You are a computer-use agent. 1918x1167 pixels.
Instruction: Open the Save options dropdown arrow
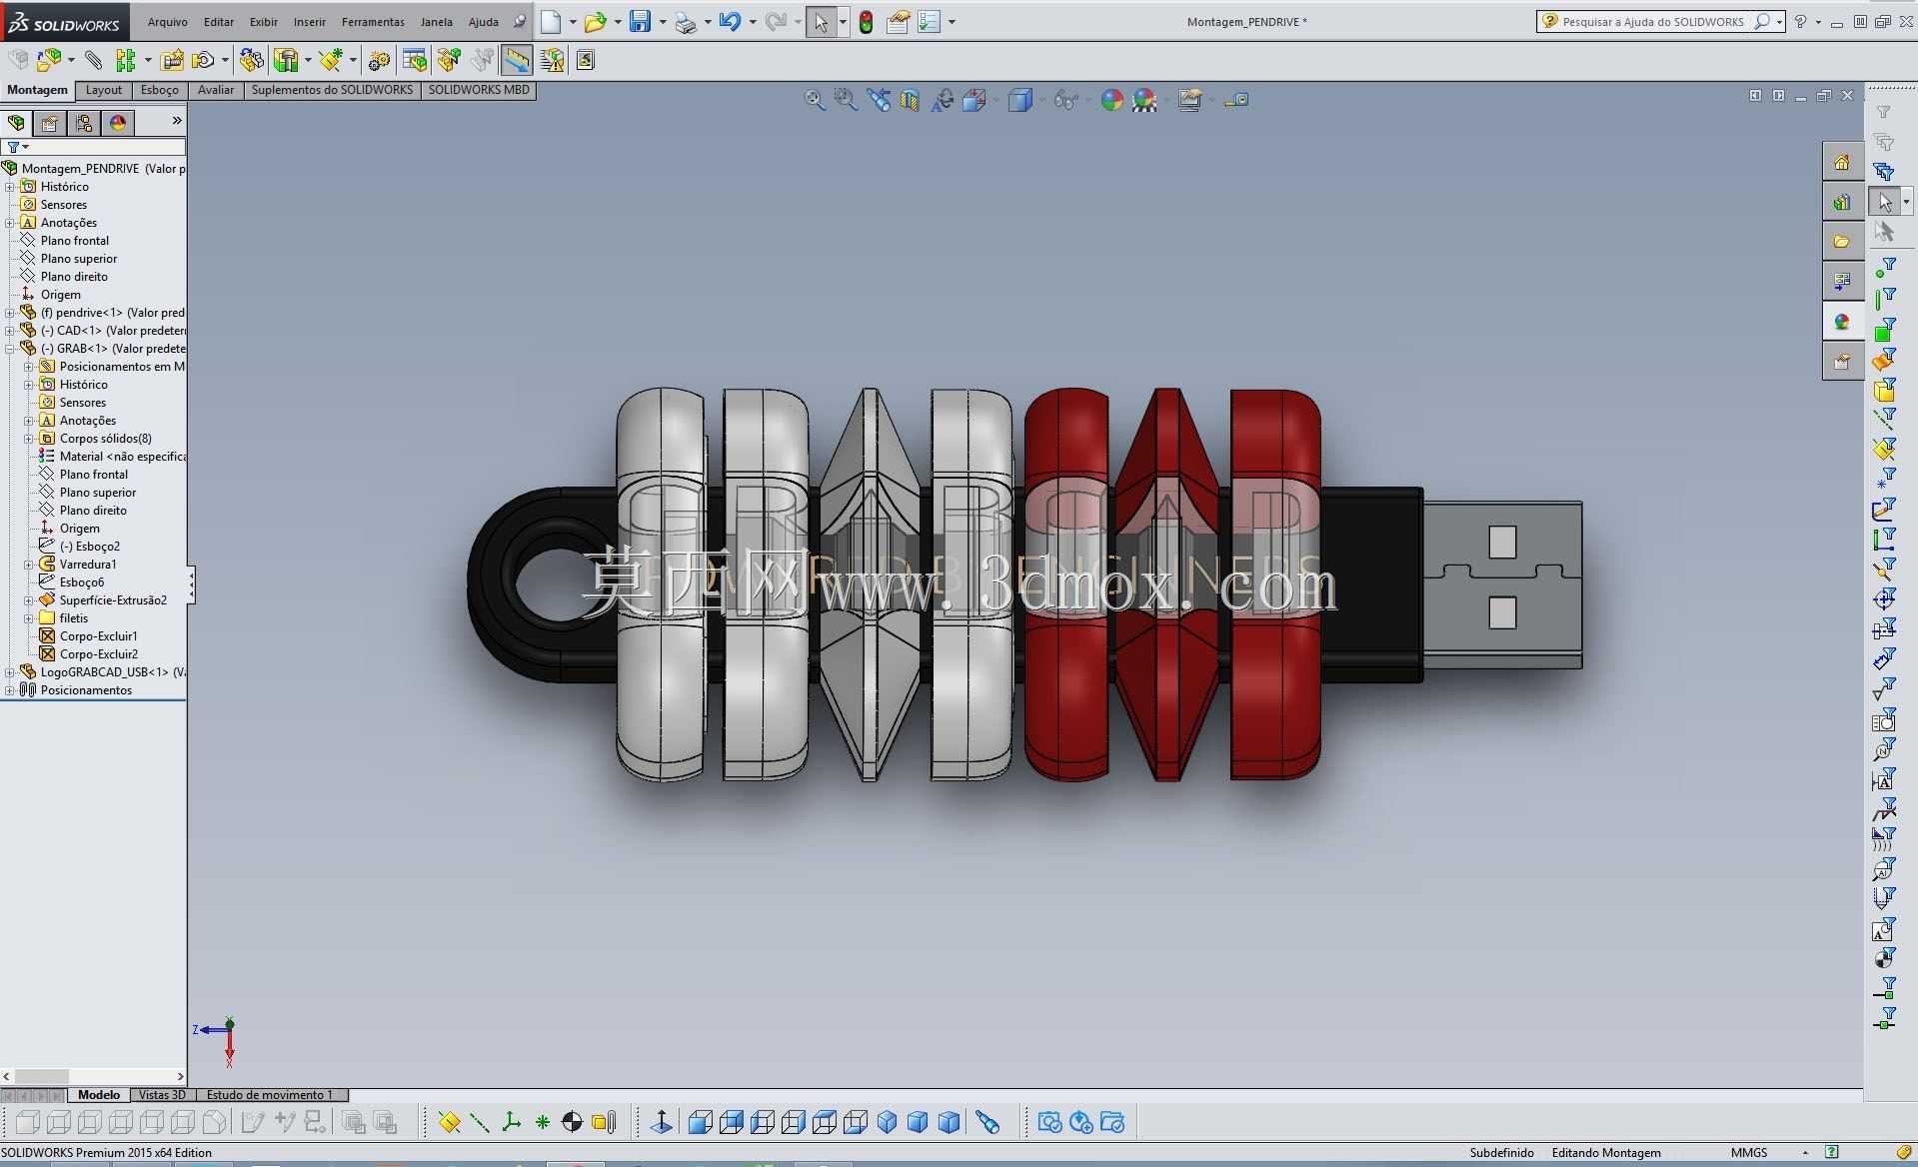tap(663, 22)
